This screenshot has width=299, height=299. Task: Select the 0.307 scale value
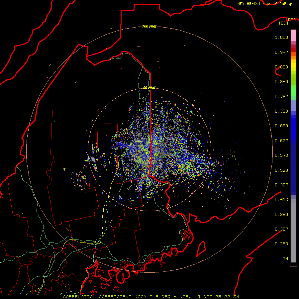(x=281, y=229)
